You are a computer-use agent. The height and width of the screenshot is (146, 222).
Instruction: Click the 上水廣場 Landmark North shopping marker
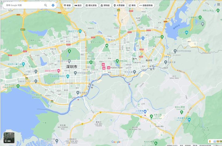point(145,112)
